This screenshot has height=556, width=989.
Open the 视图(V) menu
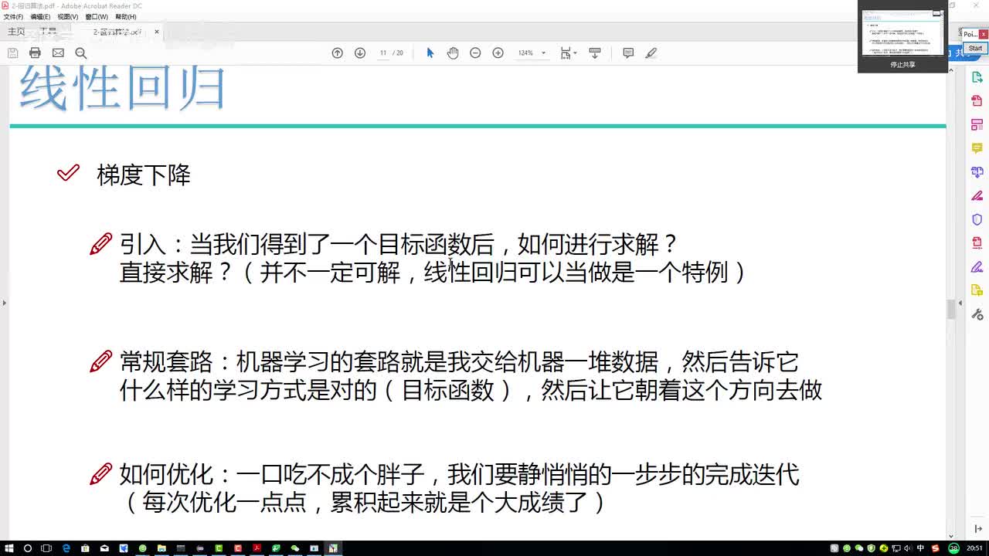(68, 16)
